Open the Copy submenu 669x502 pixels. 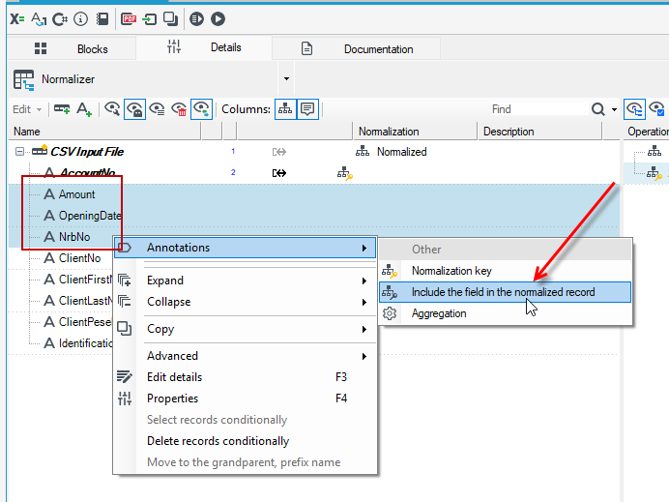click(x=245, y=329)
